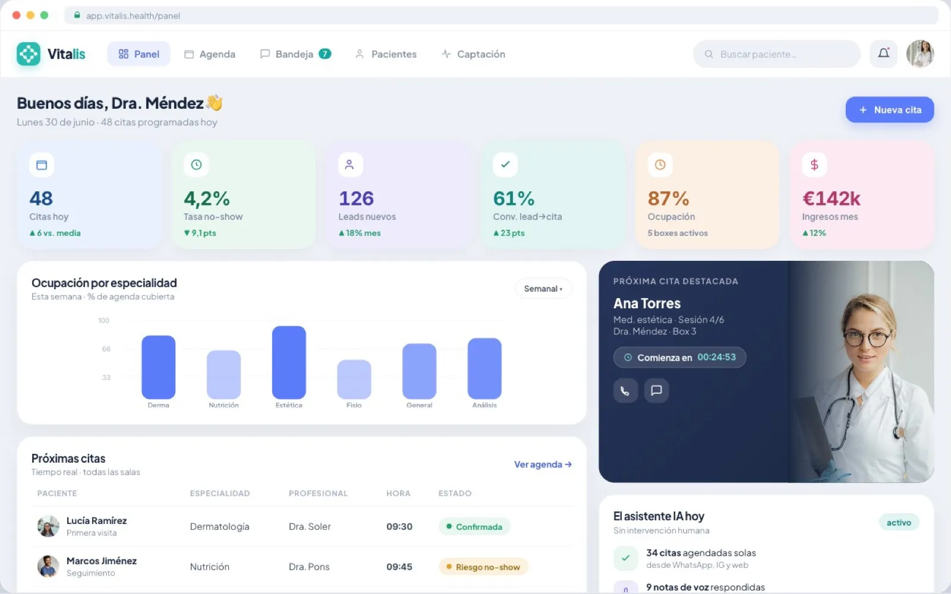Click the dollar icon on Ingresos mes card

[x=814, y=165]
